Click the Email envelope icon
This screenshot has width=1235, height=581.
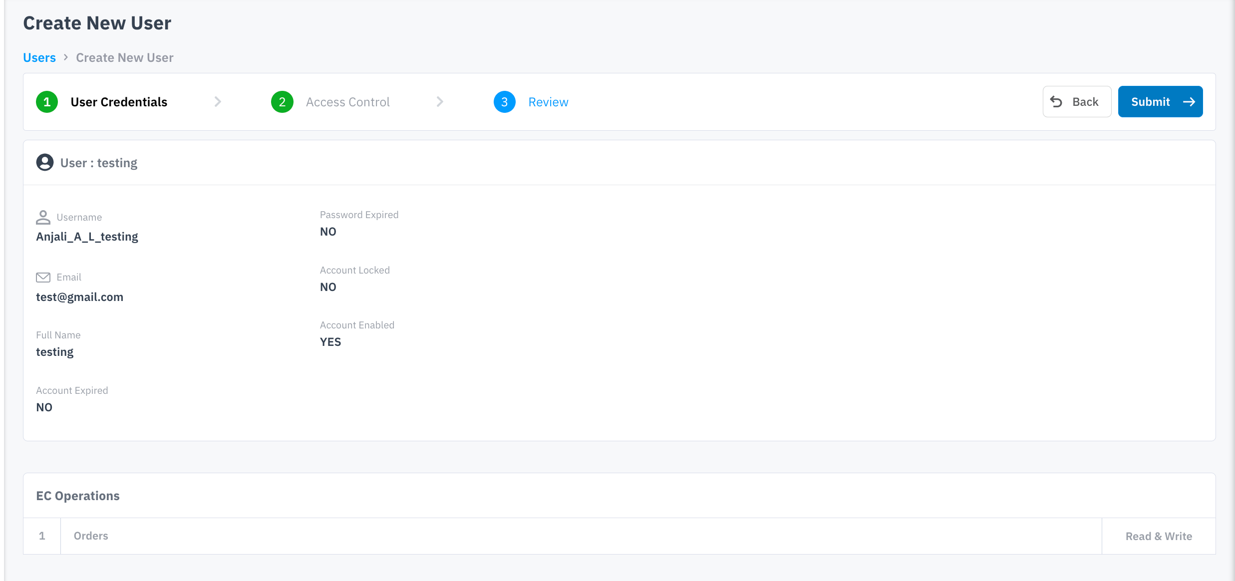(43, 277)
